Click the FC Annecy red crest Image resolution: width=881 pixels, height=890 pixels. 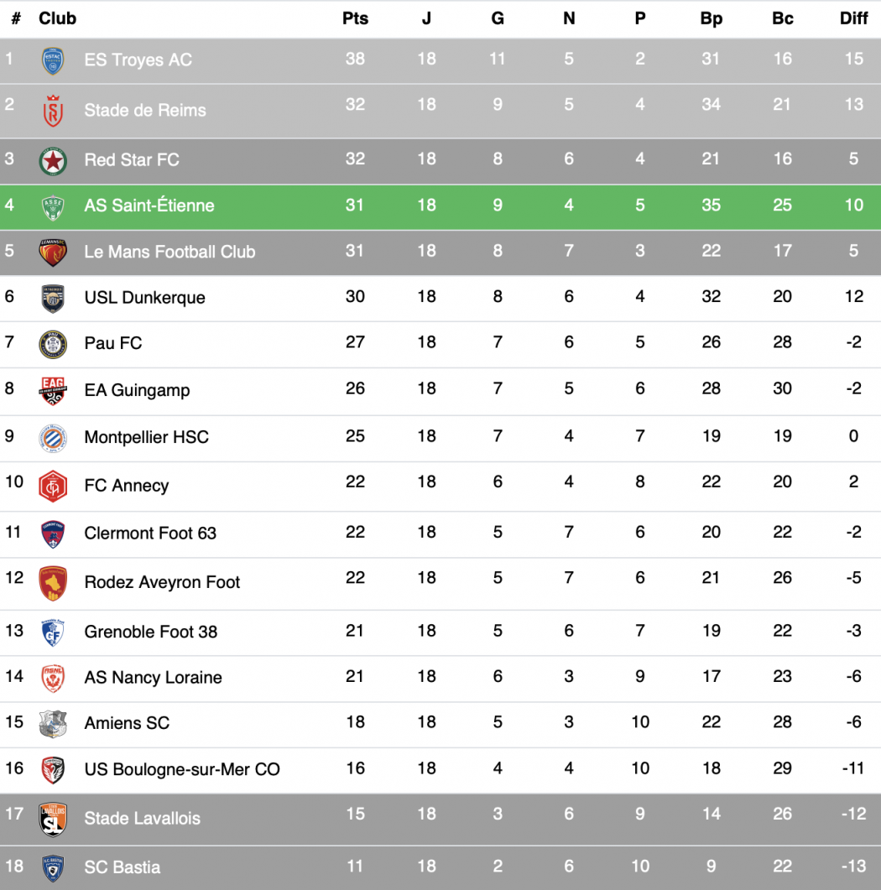tap(53, 486)
